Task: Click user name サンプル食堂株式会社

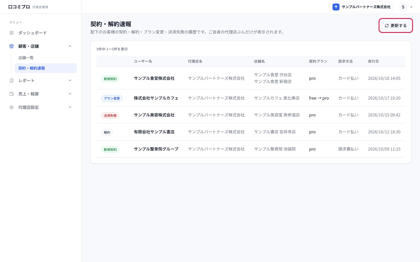Action: point(154,78)
